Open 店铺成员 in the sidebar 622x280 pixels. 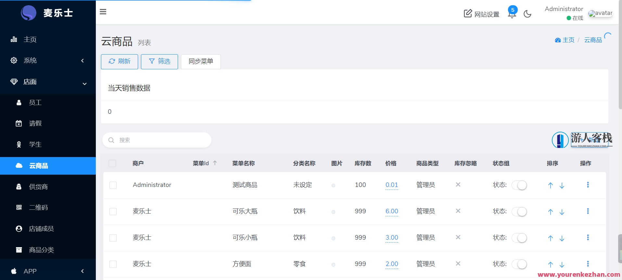(48, 229)
